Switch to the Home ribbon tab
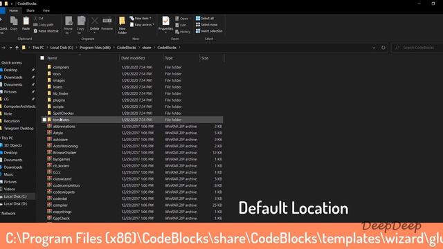The width and height of the screenshot is (443, 249). 13,10
